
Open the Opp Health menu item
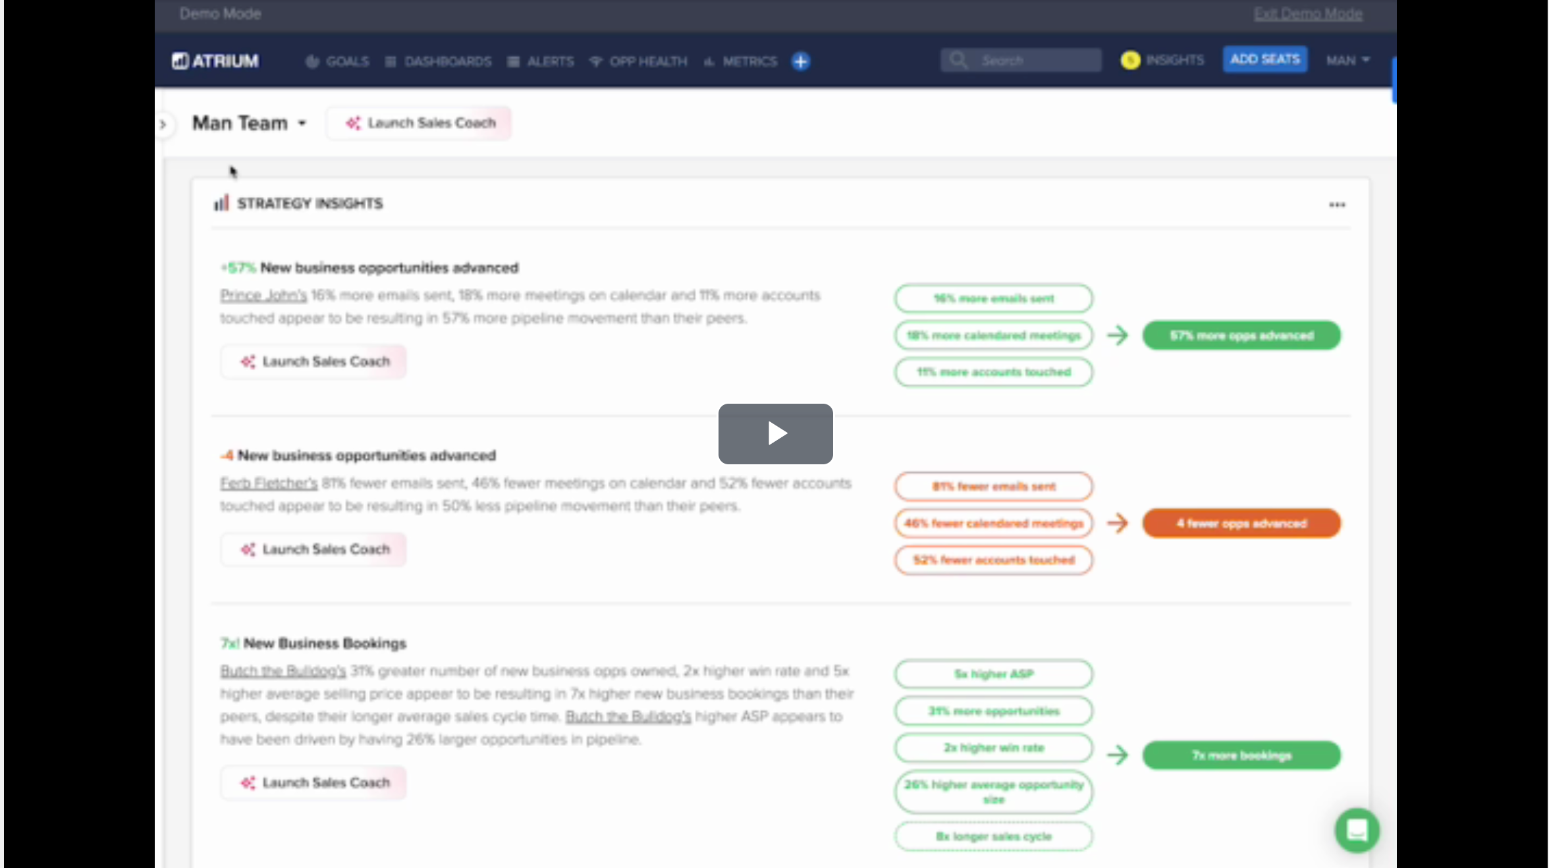tap(638, 61)
